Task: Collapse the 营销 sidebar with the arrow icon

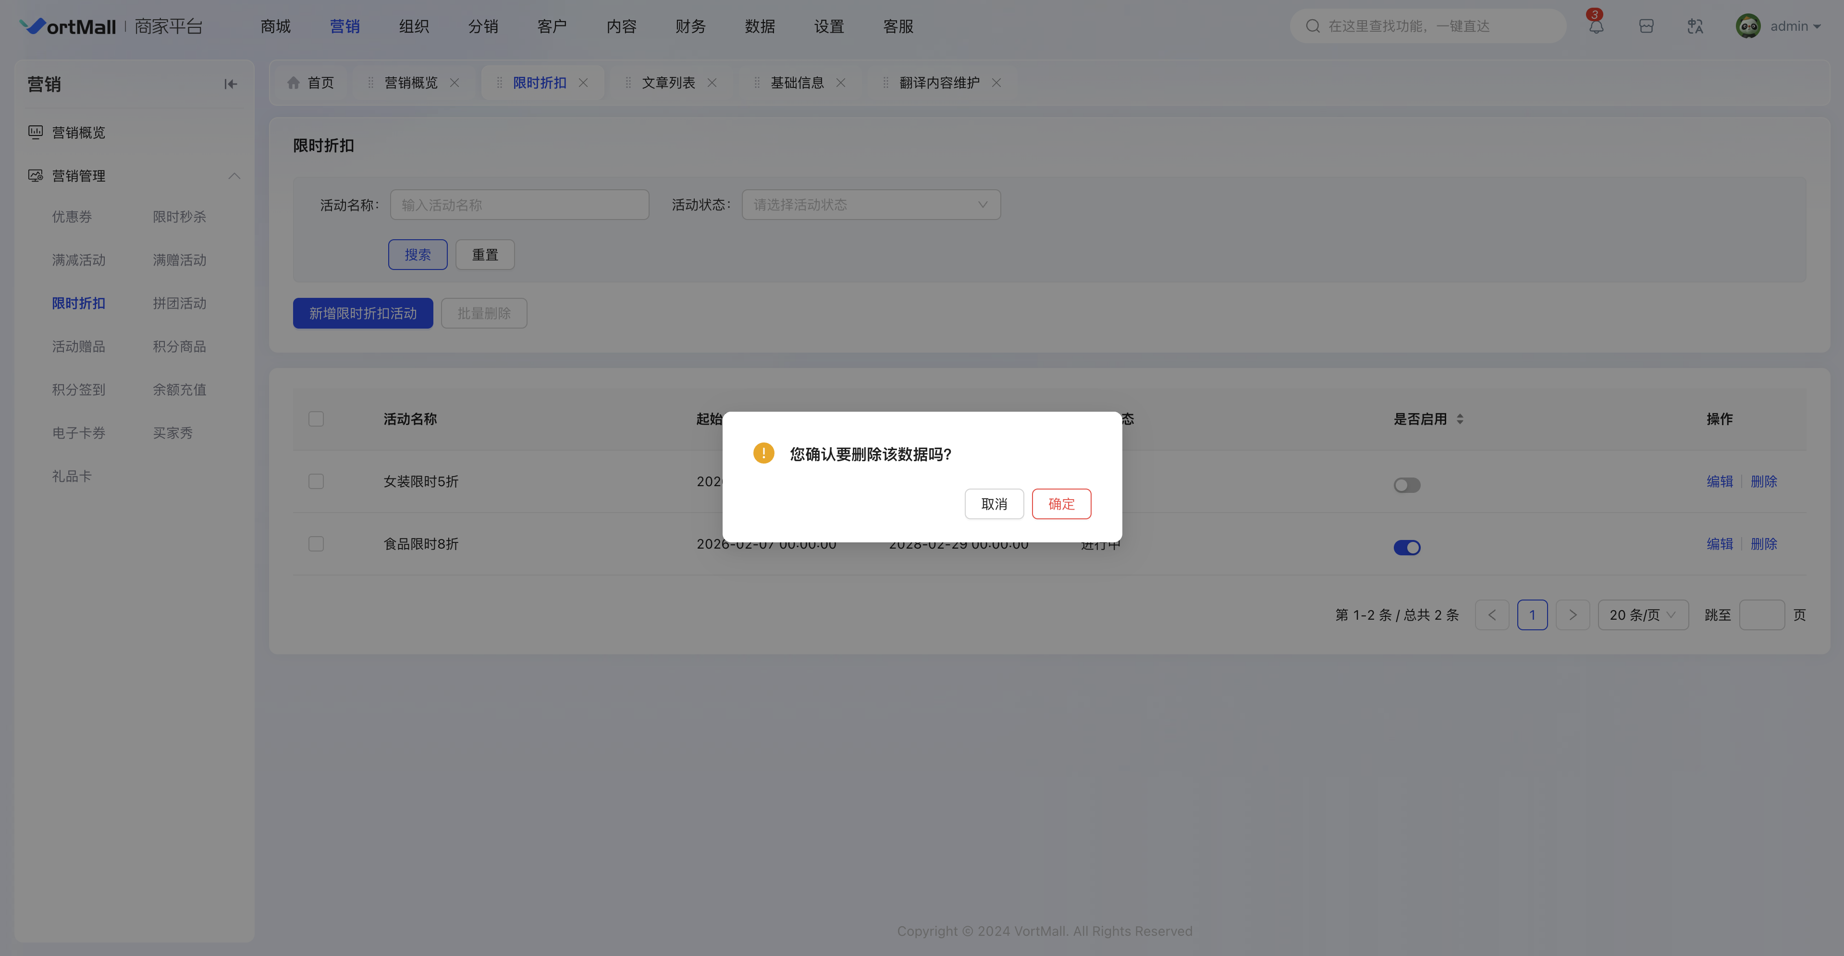Action: tap(230, 85)
